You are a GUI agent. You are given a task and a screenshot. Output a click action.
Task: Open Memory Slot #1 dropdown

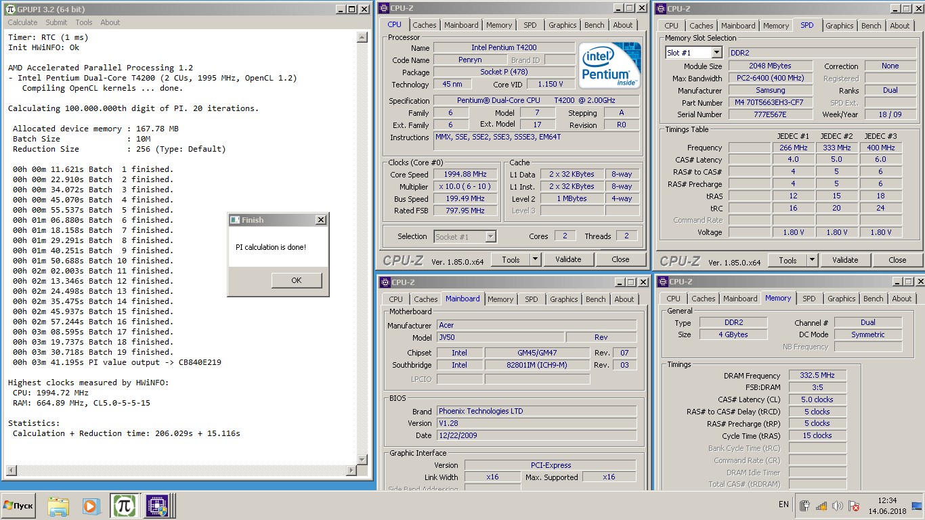(716, 53)
